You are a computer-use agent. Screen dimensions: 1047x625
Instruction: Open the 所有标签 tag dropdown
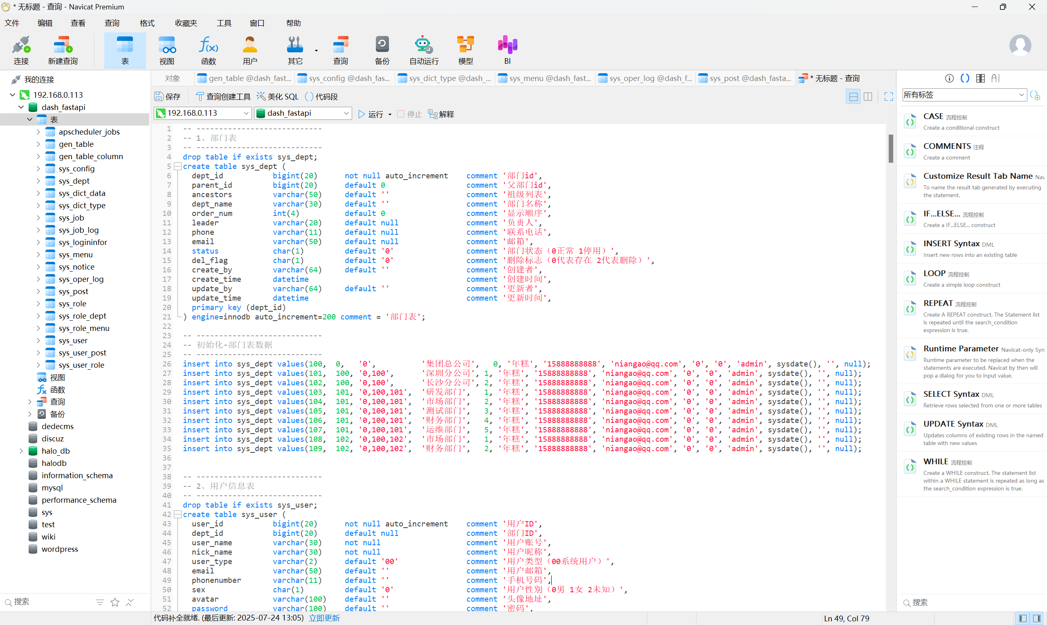pyautogui.click(x=964, y=95)
